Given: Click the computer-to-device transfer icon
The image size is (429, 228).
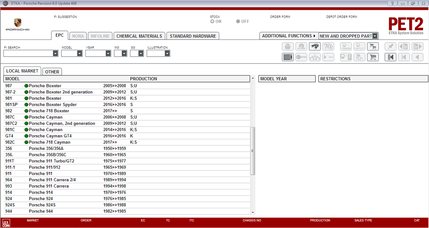Looking at the screenshot, I should (x=346, y=57).
